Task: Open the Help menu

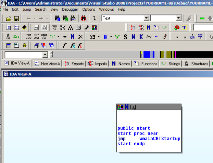Action: [x=122, y=9]
